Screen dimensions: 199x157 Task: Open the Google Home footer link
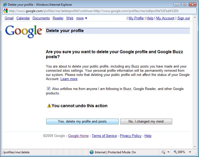click(x=78, y=136)
